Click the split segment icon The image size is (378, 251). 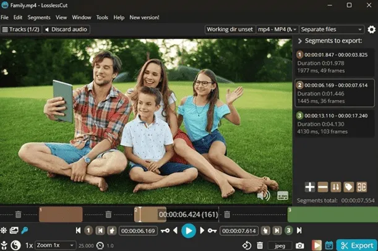pyautogui.click(x=362, y=187)
